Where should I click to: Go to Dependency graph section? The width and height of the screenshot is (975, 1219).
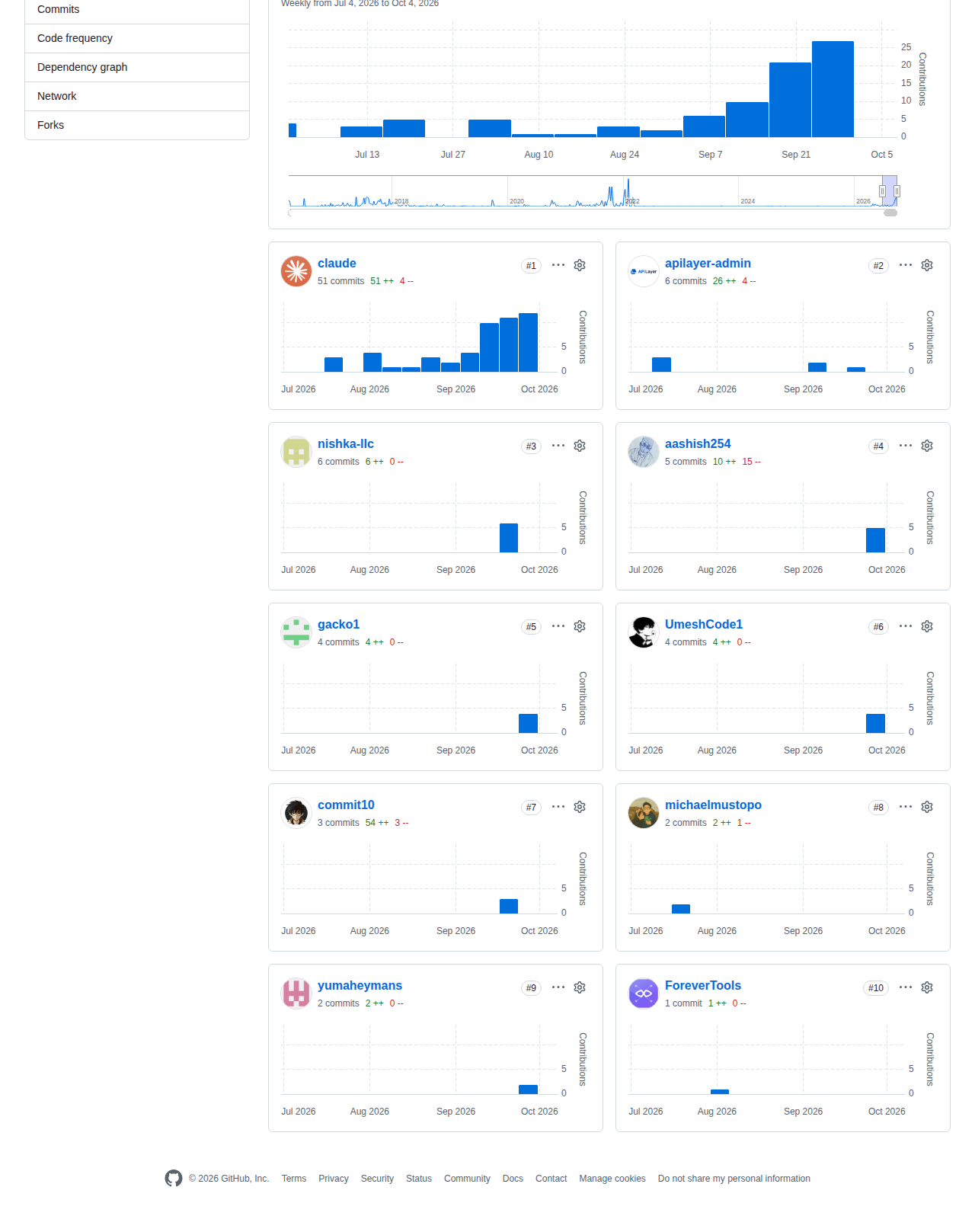click(x=137, y=67)
